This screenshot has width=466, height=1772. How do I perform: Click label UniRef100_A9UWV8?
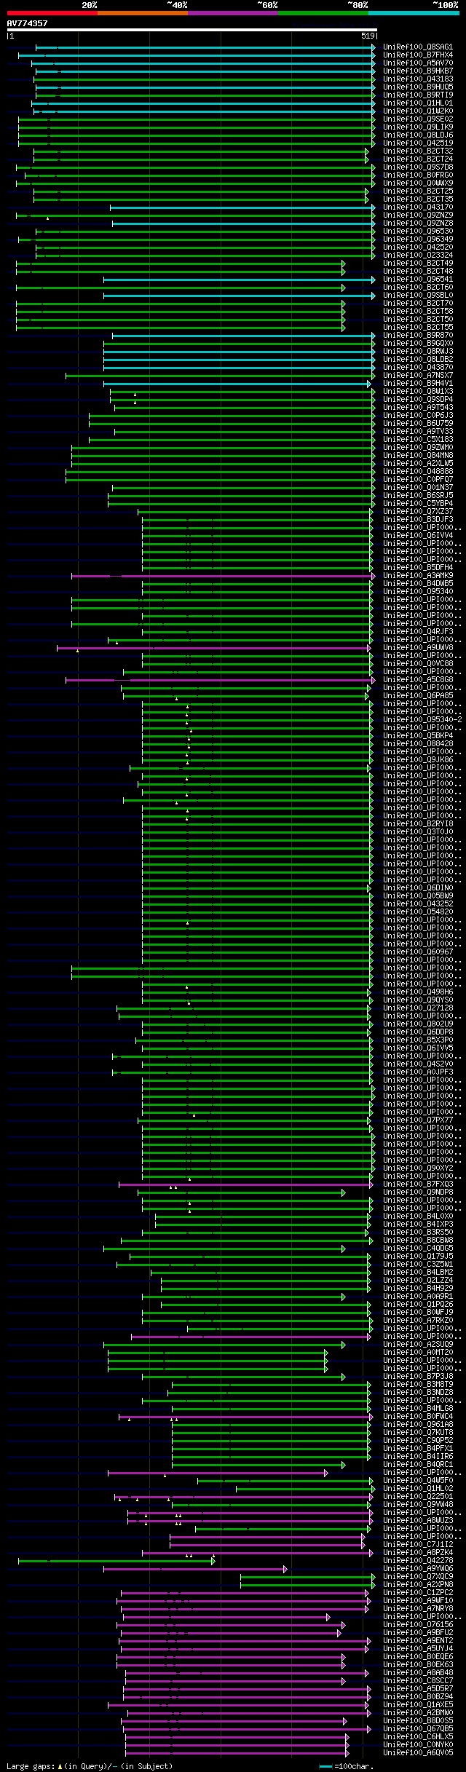[x=418, y=648]
